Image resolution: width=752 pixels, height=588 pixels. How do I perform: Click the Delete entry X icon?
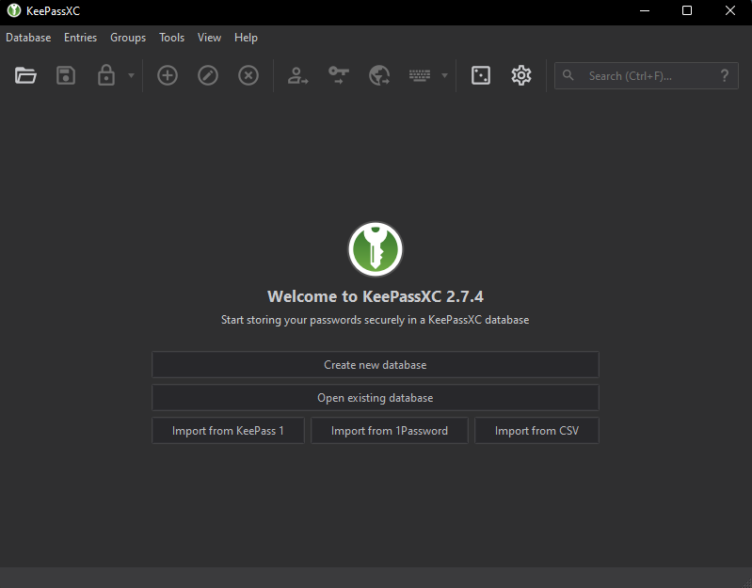coord(248,75)
